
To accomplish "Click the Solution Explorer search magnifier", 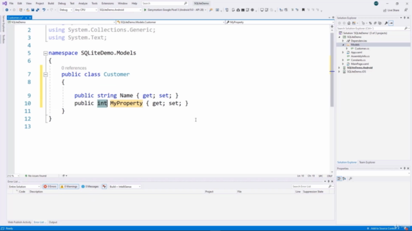I will [x=406, y=28].
